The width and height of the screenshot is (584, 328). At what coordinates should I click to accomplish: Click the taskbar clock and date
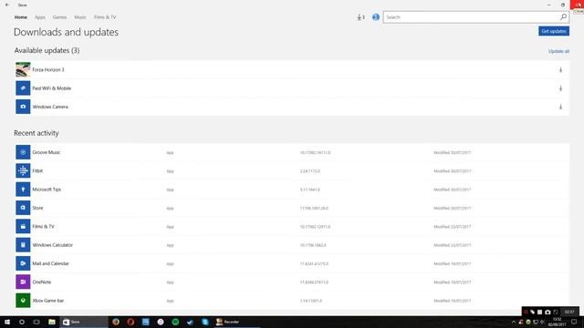tap(557, 322)
